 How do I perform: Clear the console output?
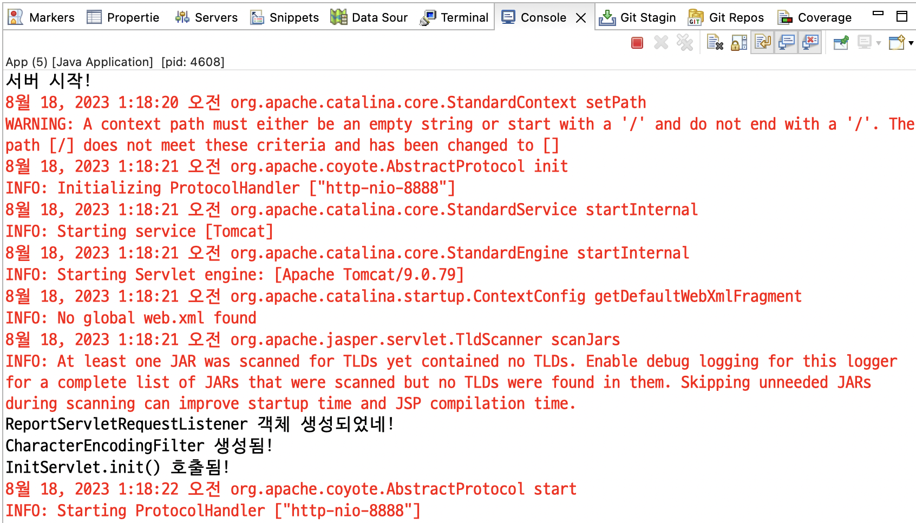[715, 43]
